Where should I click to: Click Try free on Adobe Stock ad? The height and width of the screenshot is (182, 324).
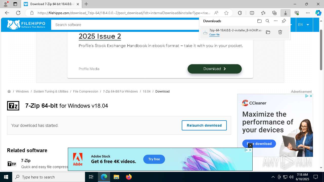click(154, 159)
